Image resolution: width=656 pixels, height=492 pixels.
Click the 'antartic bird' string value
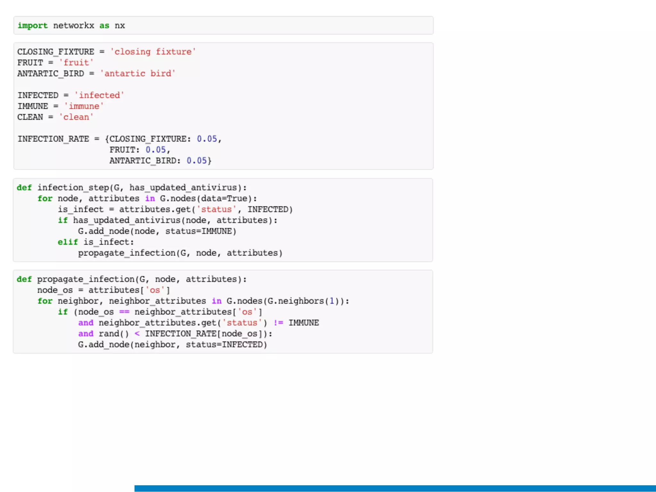tap(138, 74)
